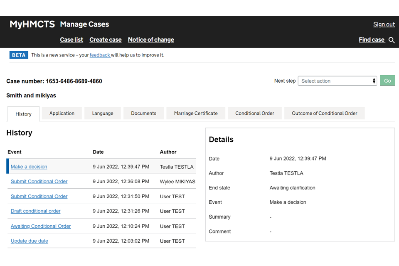Open the feedback link in beta banner
Screen dimensions: 399x266
[x=100, y=55]
